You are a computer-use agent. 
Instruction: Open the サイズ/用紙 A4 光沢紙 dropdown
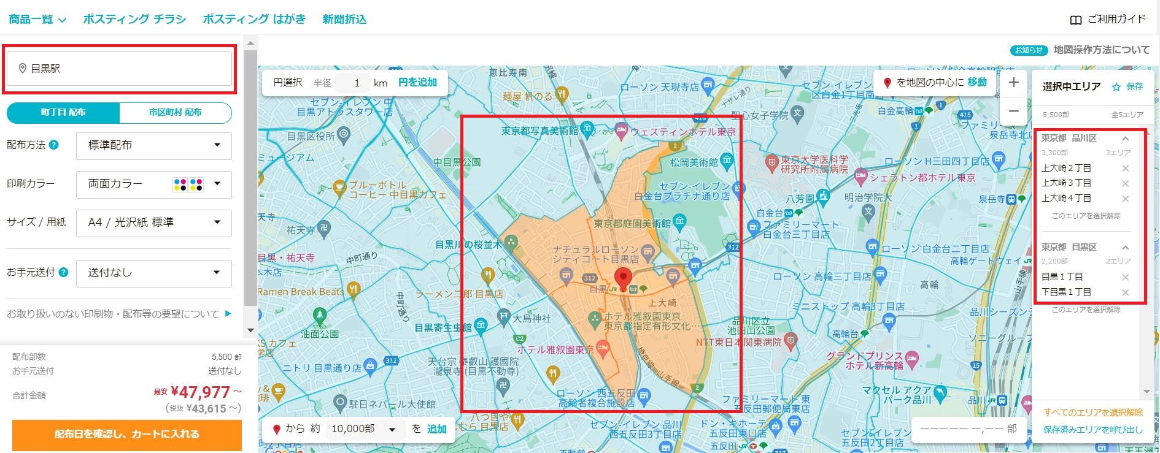point(154,223)
